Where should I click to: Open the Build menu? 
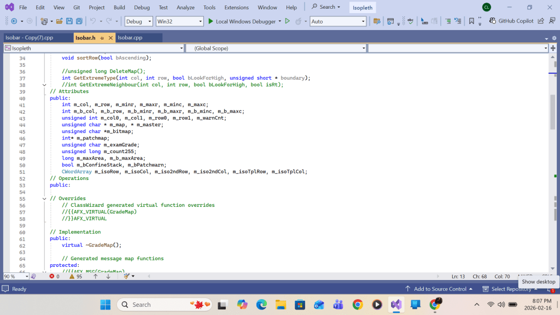click(119, 7)
